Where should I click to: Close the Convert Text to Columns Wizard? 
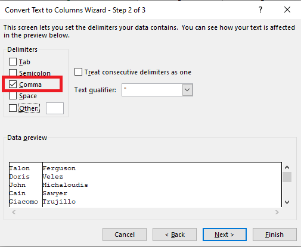click(x=287, y=10)
